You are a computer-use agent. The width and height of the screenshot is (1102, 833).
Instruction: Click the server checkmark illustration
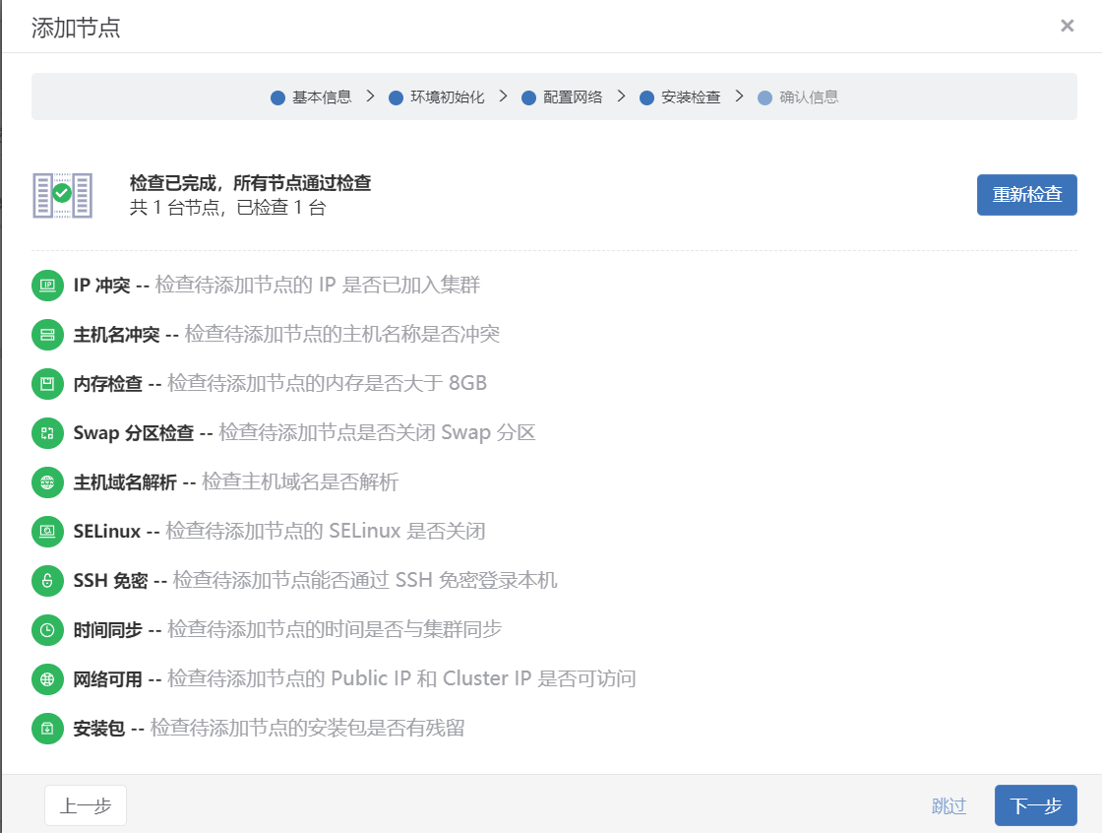pos(62,194)
